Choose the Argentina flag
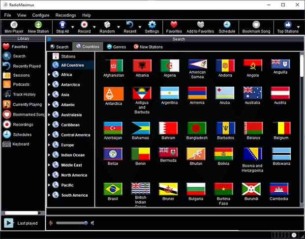This screenshot has height=239, width=305. pyautogui.click(x=169, y=93)
